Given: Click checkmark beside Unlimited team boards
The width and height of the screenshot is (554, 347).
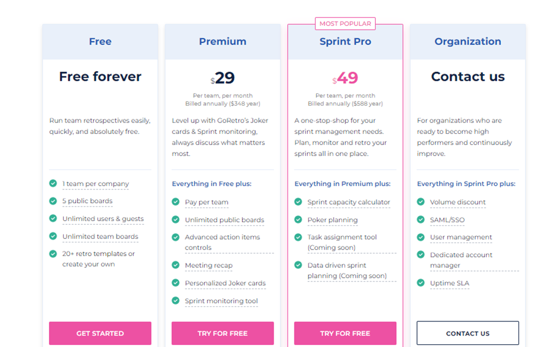Looking at the screenshot, I should point(53,236).
